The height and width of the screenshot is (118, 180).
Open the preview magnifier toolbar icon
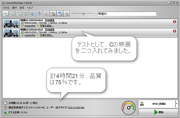click(x=67, y=14)
